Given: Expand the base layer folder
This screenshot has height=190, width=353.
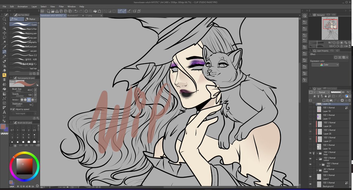Looking at the screenshot, I should pyautogui.click(x=317, y=170).
